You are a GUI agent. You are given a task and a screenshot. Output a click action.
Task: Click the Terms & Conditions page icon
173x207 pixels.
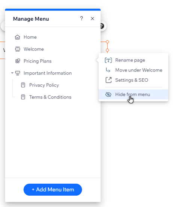23,97
